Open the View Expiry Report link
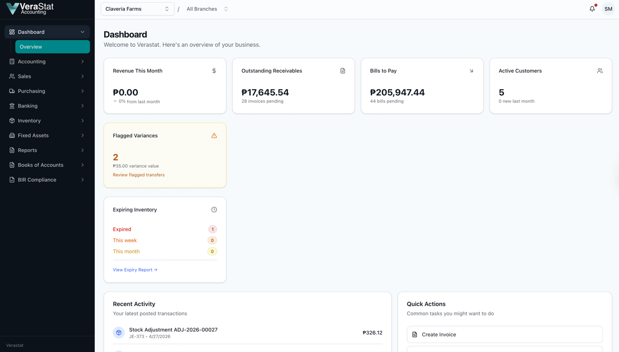 click(135, 270)
